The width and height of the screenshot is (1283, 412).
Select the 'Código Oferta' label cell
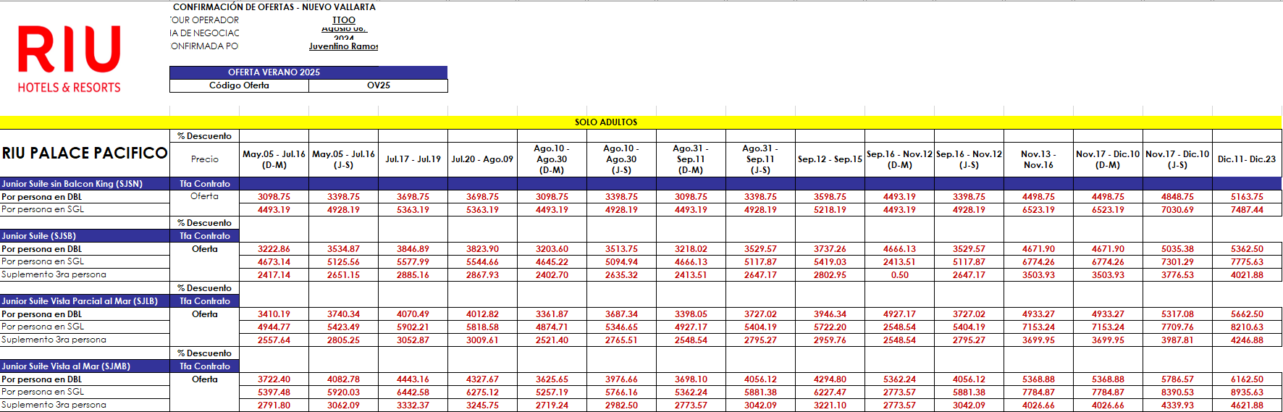[x=240, y=85]
